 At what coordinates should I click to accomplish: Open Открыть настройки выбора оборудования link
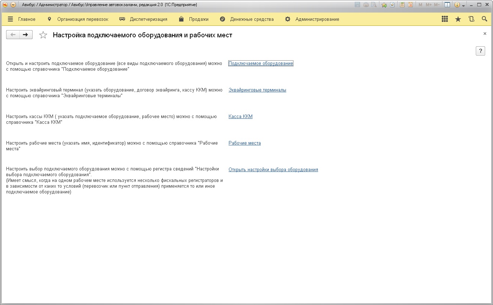click(x=273, y=170)
